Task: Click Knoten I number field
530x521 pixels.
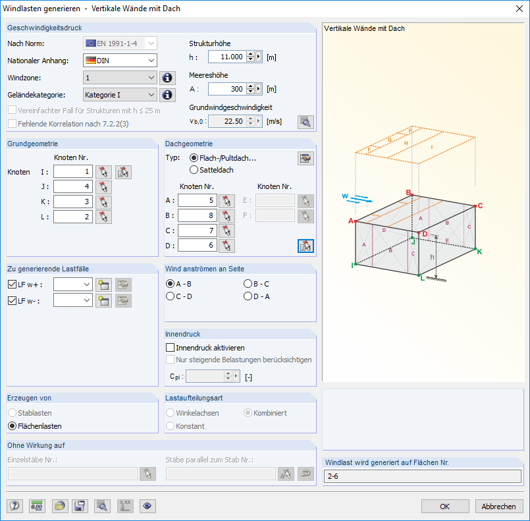Action: pos(73,172)
